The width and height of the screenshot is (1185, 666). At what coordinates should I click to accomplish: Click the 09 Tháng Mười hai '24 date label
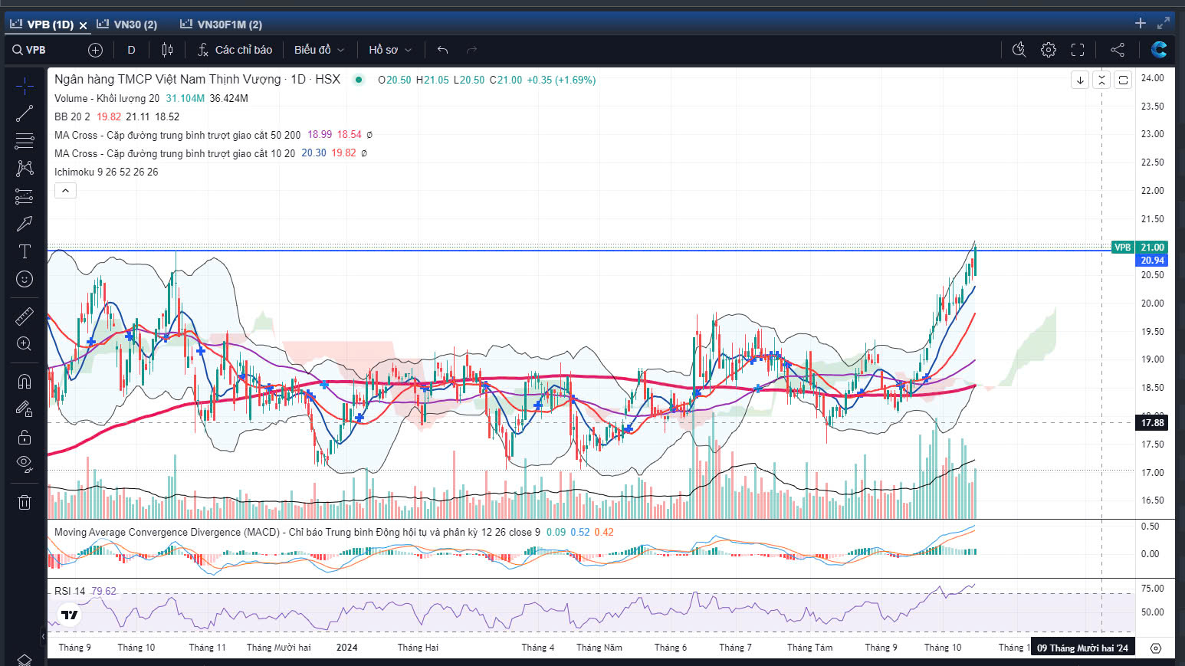[x=1082, y=648]
